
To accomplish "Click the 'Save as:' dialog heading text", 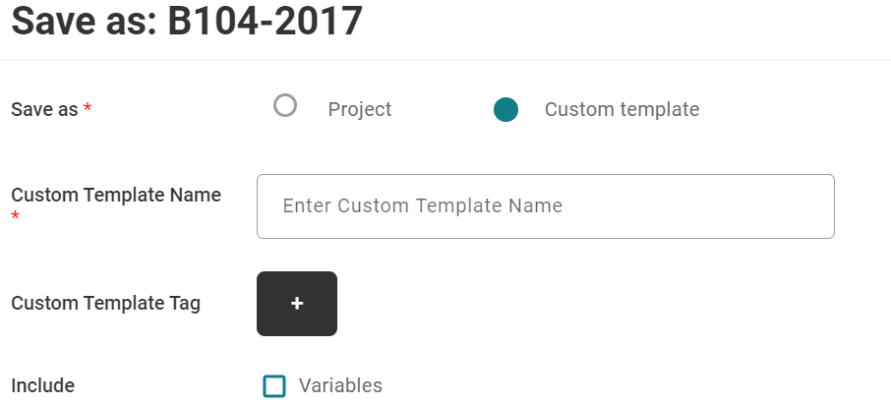I will pyautogui.click(x=85, y=21).
